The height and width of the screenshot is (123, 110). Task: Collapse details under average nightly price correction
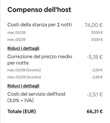(23, 86)
